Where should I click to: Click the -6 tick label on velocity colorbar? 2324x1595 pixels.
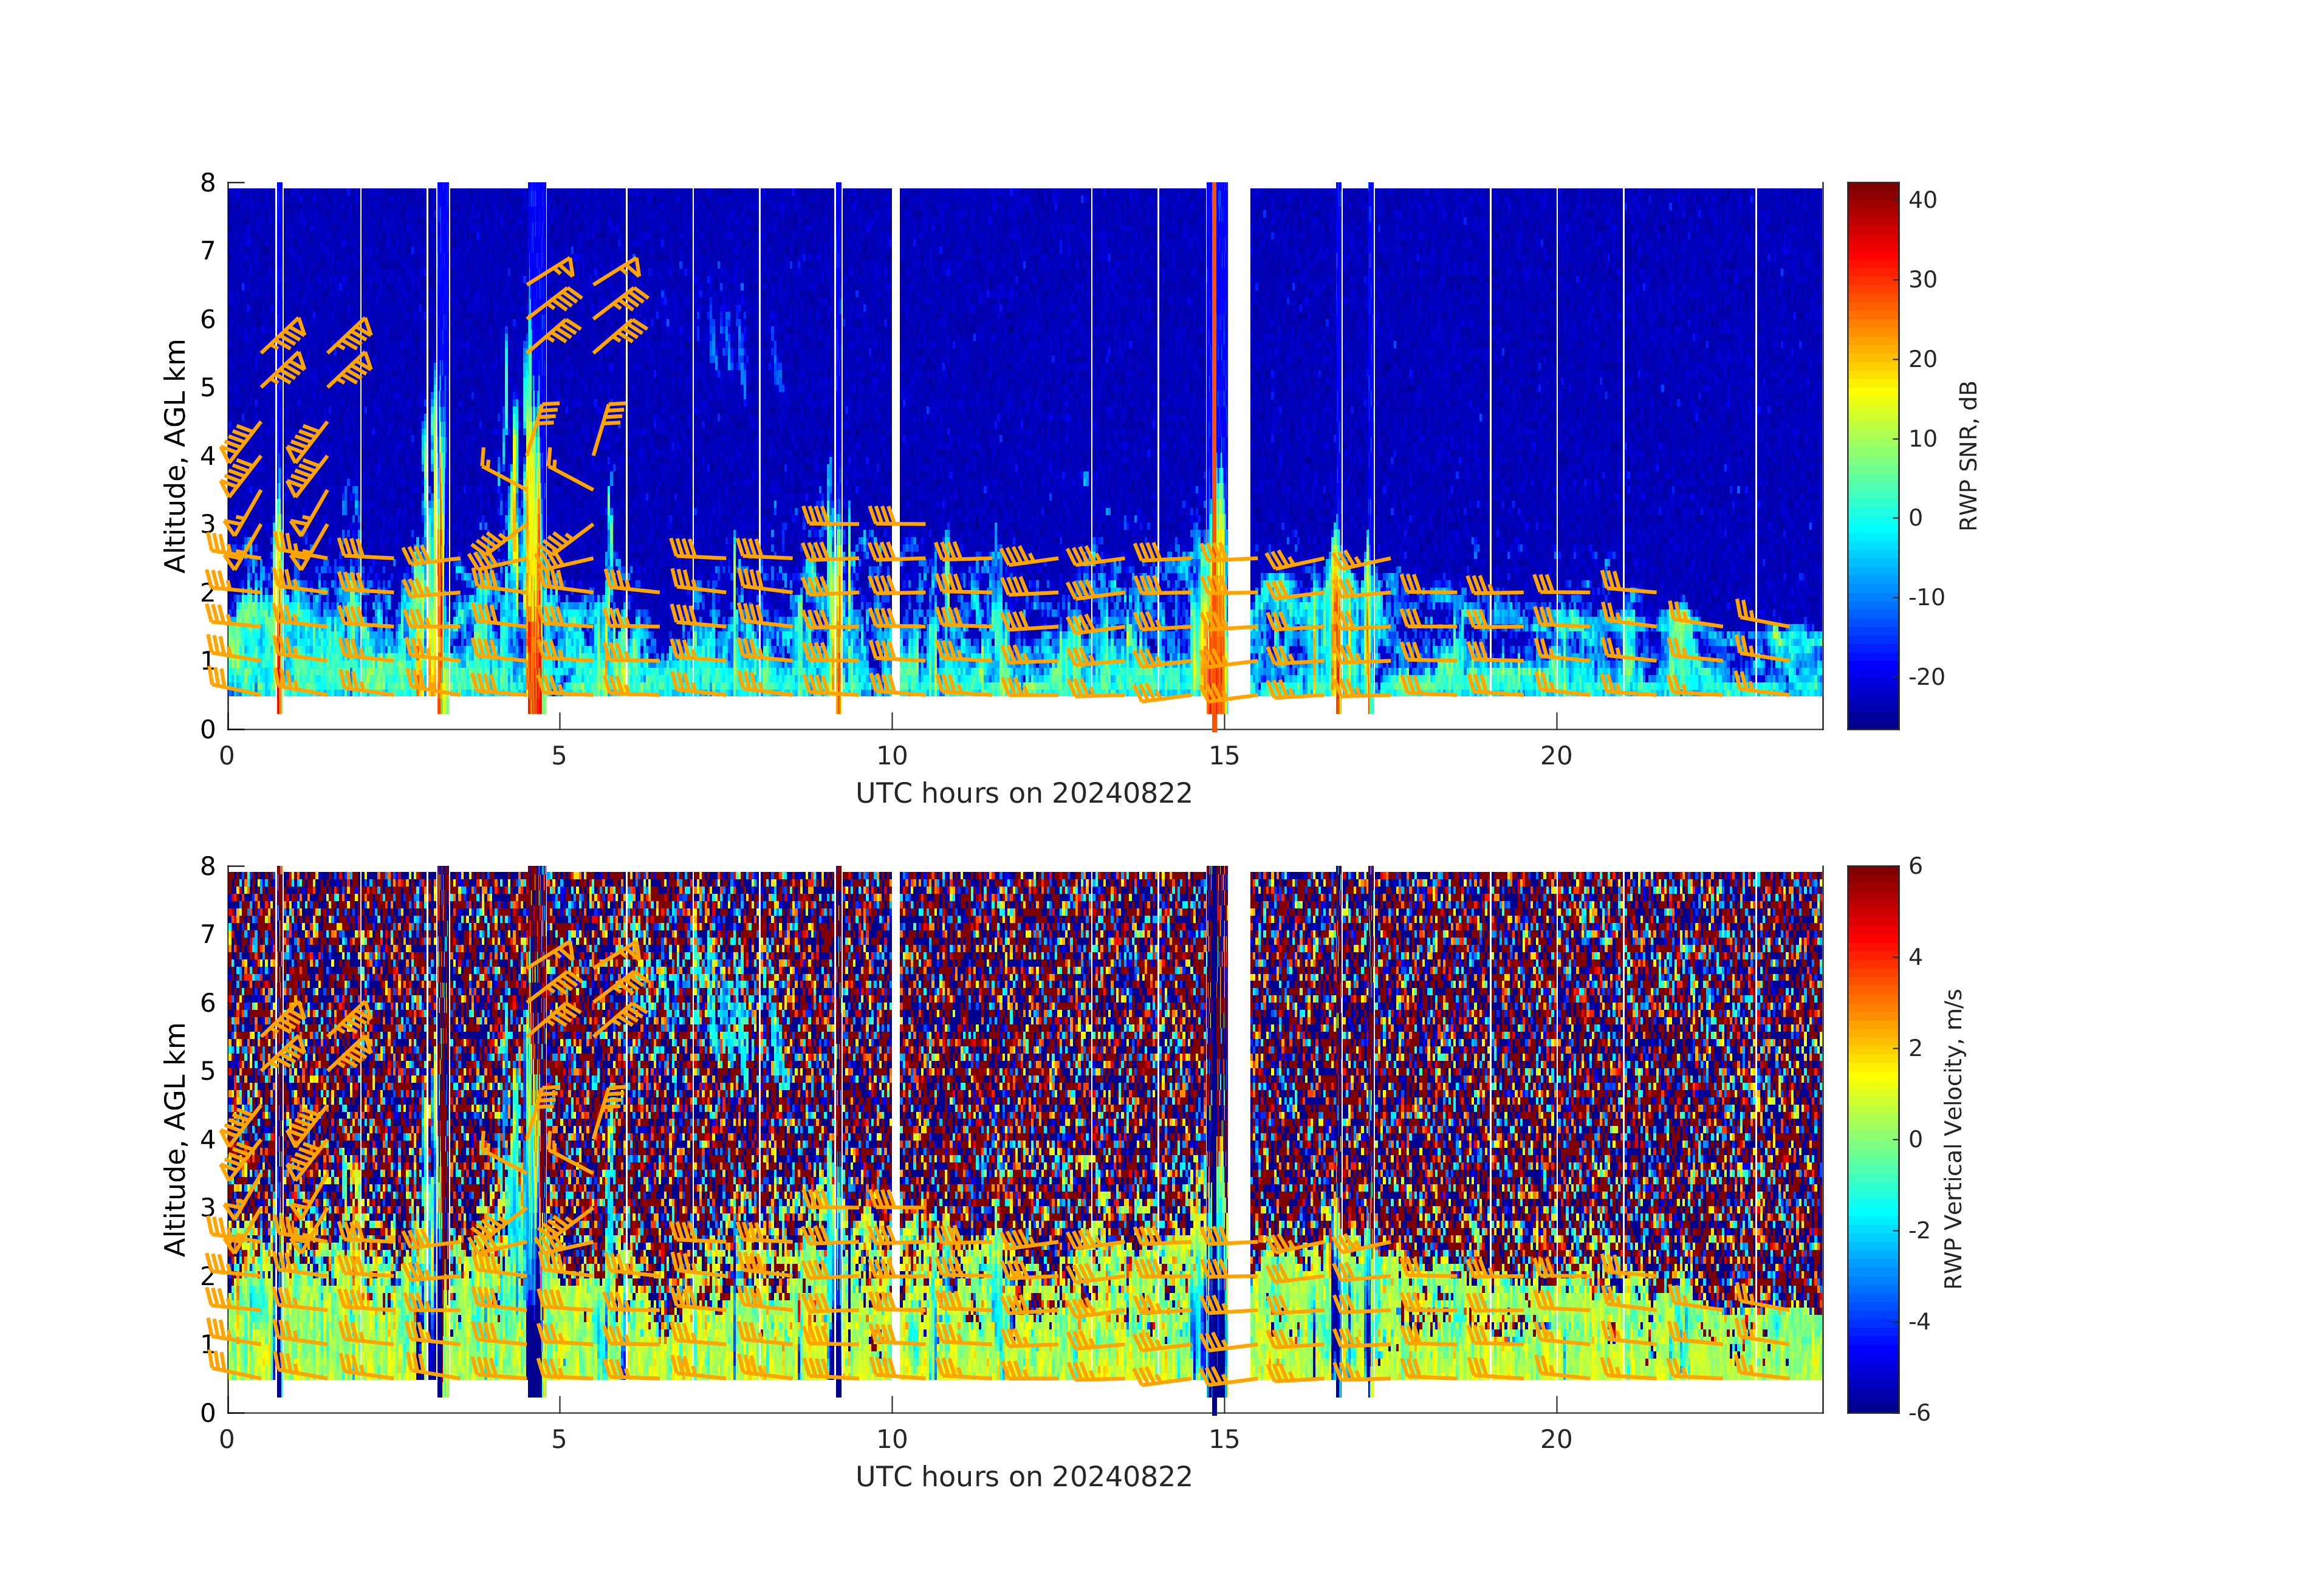point(1919,1412)
